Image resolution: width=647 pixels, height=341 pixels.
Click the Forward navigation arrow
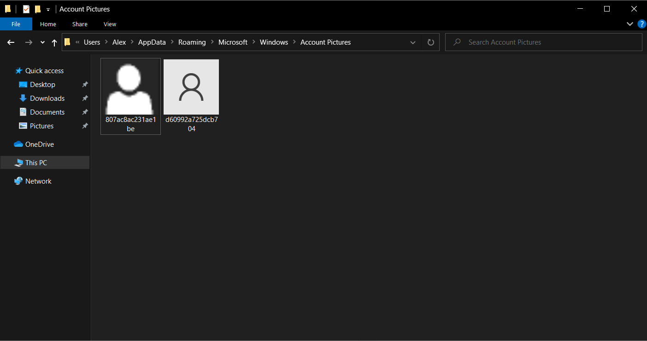click(29, 42)
